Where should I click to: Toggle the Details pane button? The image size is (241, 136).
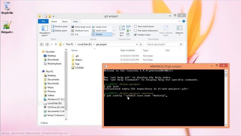tap(59, 31)
